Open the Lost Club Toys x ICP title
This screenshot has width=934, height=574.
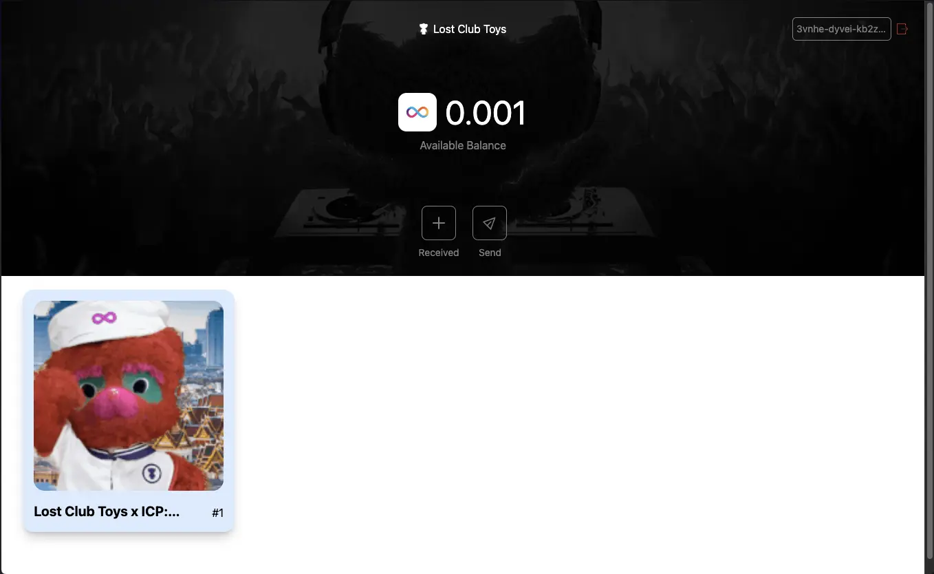[x=107, y=511]
